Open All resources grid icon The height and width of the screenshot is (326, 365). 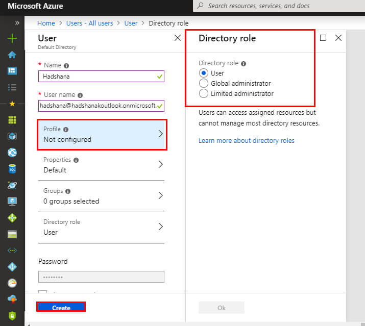pyautogui.click(x=12, y=120)
